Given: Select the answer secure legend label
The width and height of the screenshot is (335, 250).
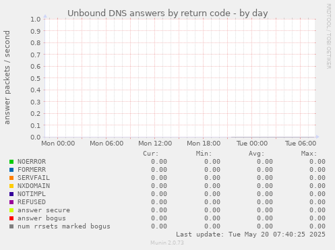Looking at the screenshot, I should pos(44,210).
